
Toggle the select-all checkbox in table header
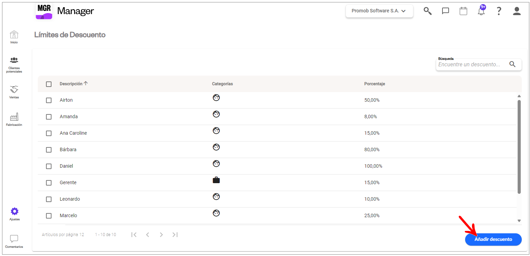point(49,84)
